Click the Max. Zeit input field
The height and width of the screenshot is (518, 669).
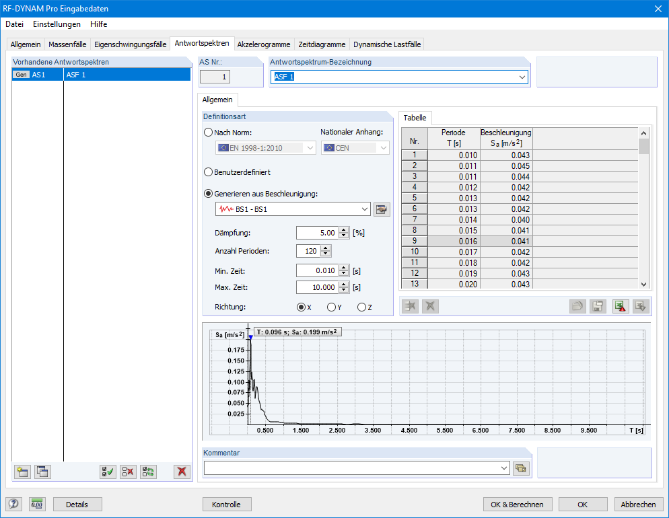click(317, 287)
